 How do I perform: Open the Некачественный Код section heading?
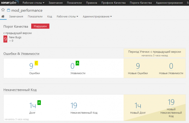(20, 90)
